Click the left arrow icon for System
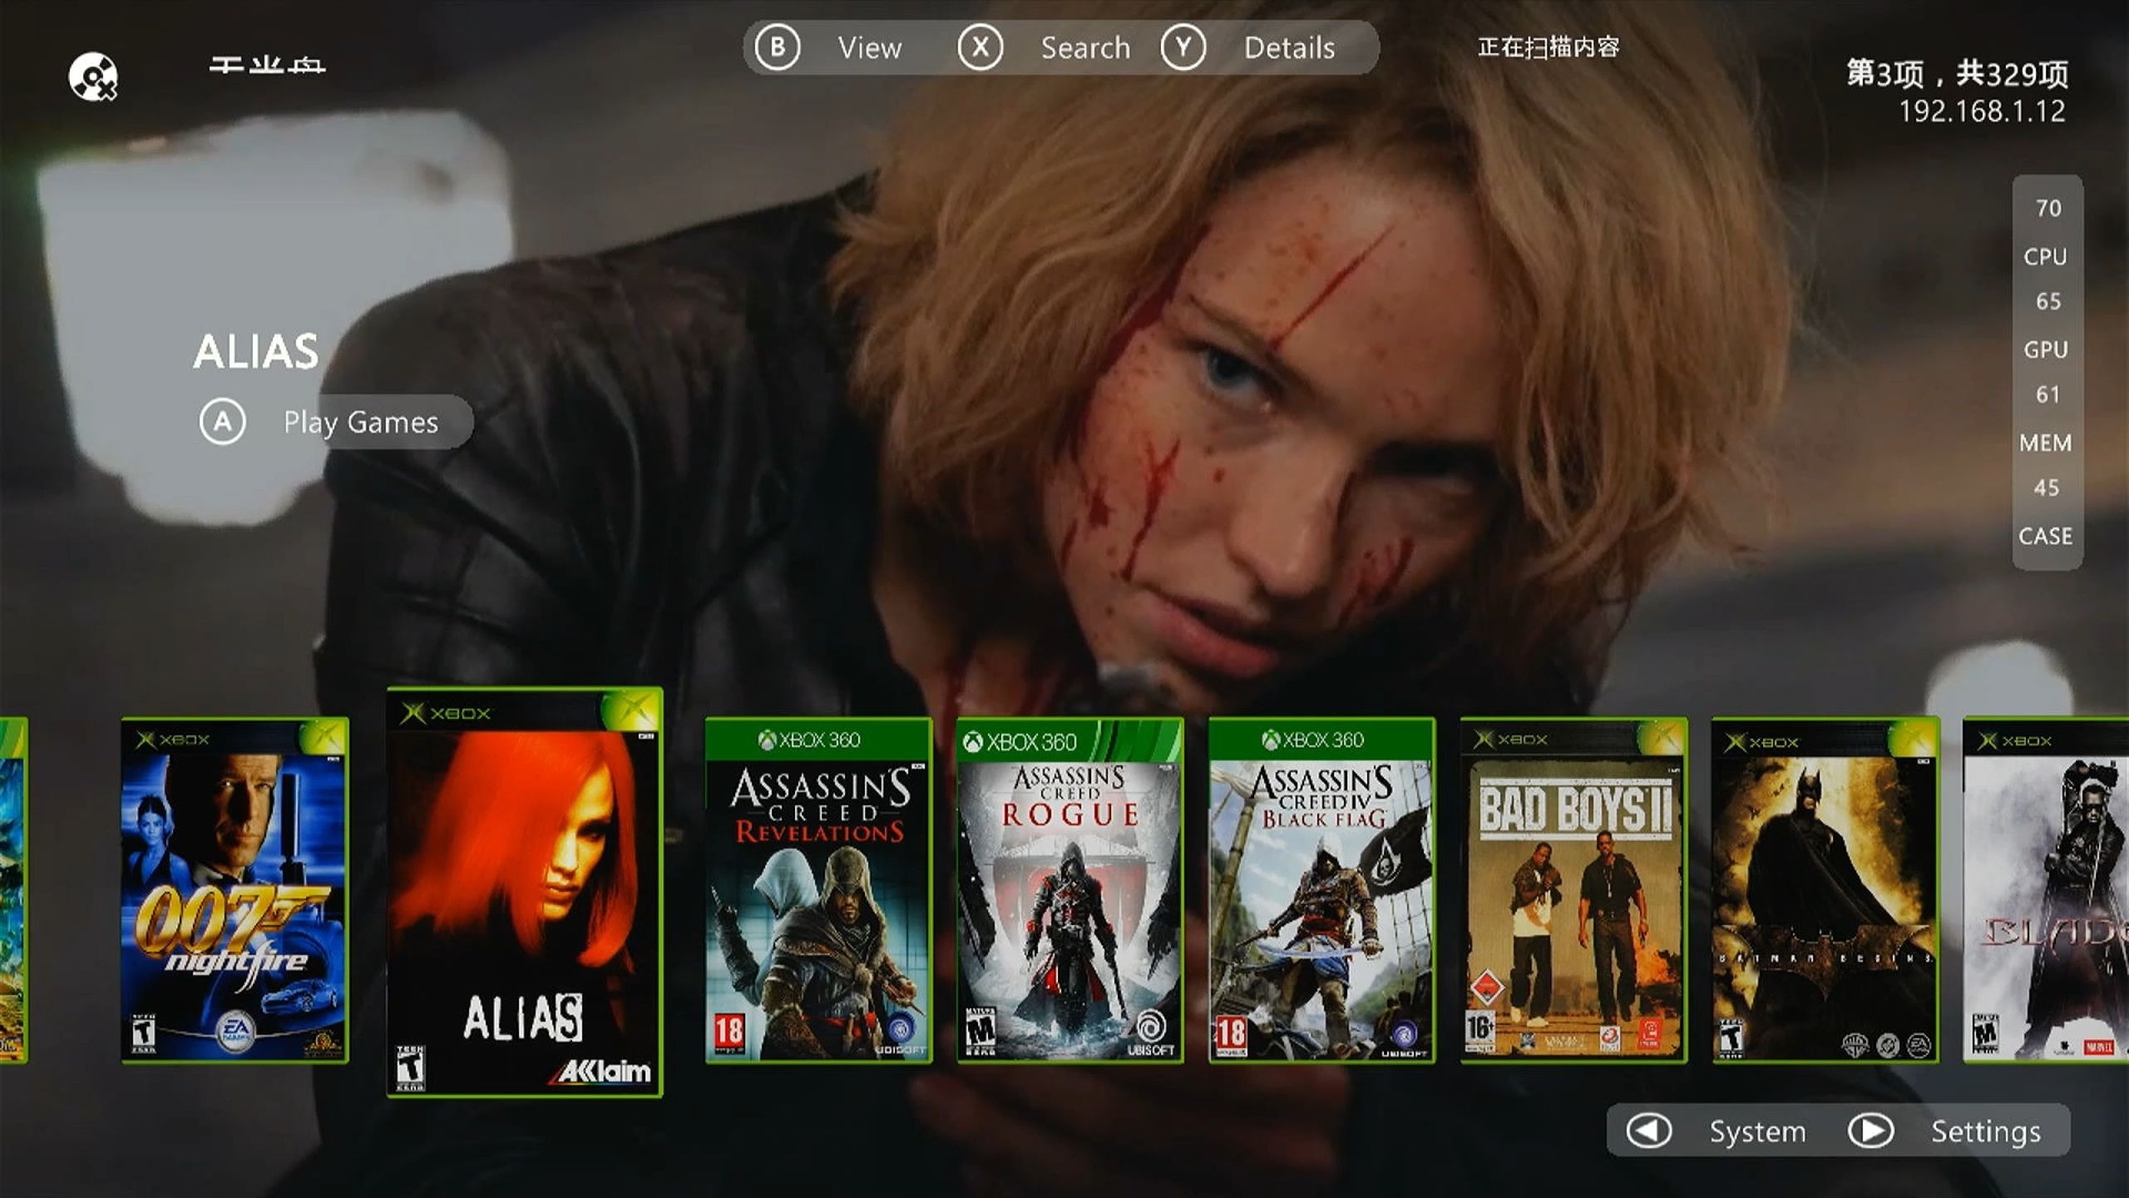 point(1648,1131)
